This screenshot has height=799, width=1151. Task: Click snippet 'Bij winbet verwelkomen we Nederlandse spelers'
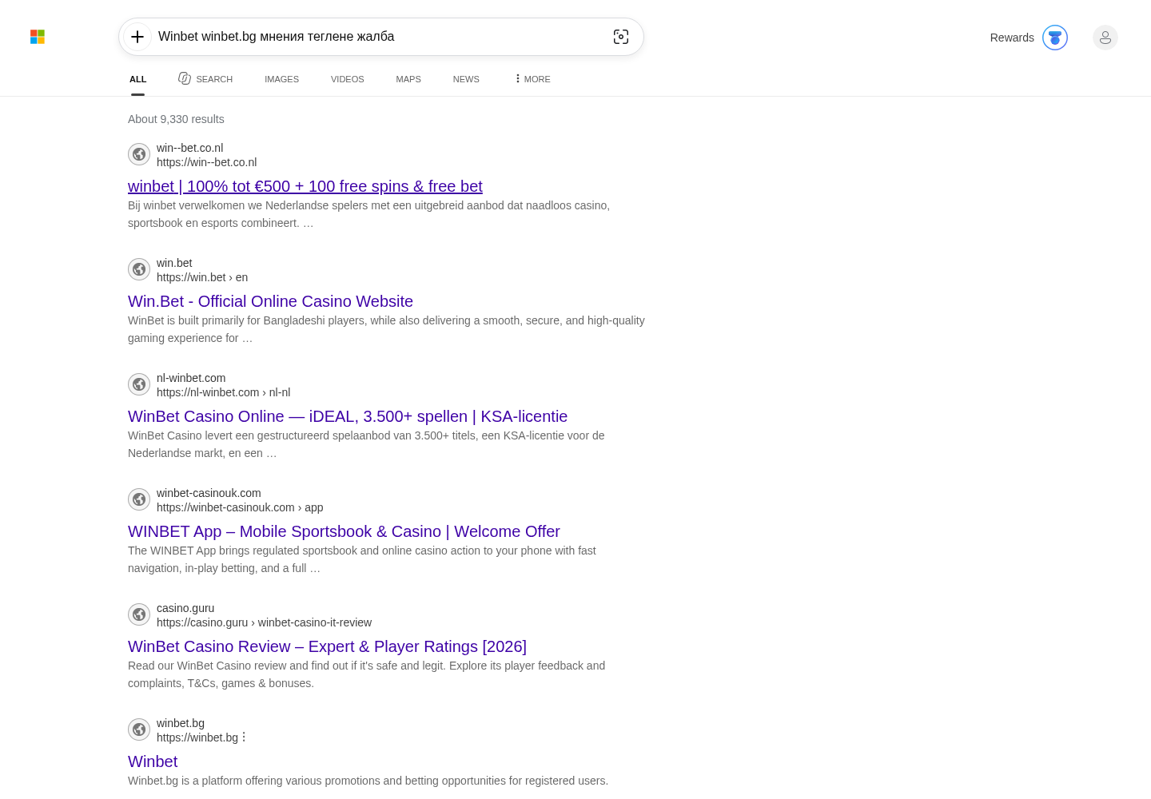368,214
